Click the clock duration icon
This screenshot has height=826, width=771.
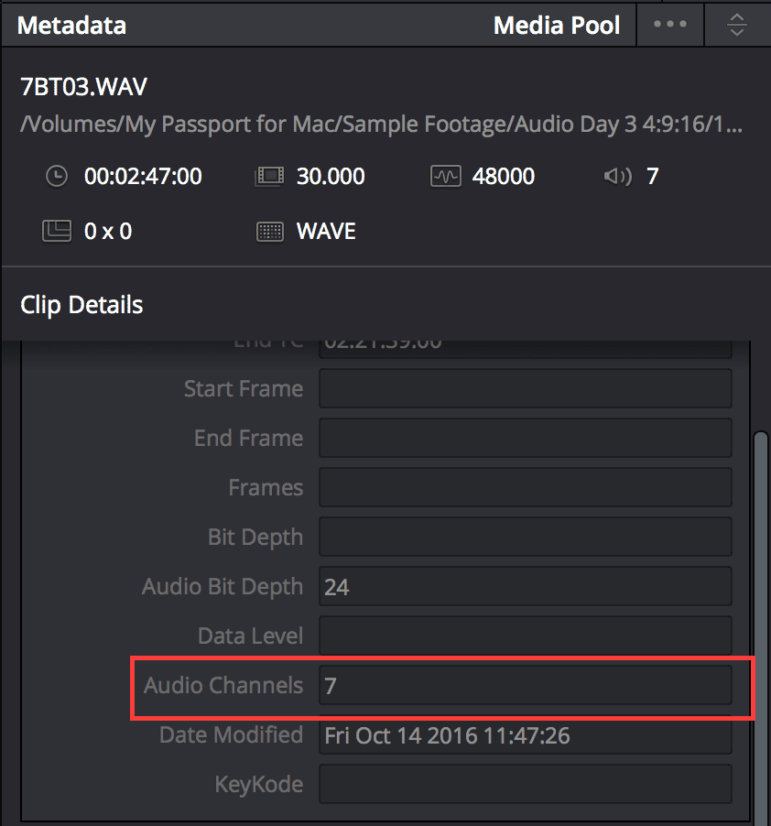tap(57, 176)
